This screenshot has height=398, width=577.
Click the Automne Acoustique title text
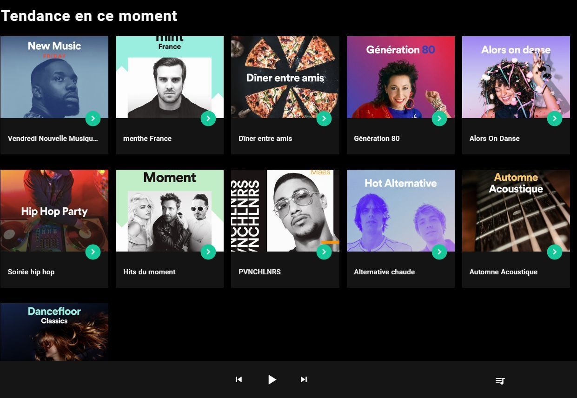point(503,272)
